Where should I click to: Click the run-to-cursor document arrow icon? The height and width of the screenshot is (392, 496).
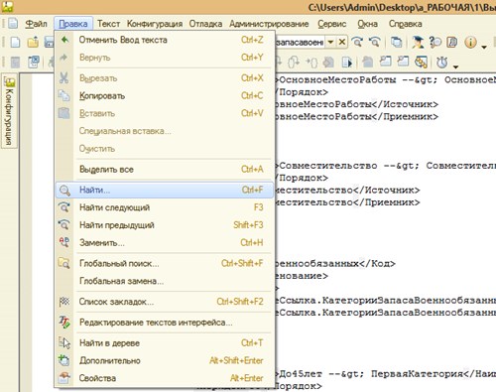[347, 63]
